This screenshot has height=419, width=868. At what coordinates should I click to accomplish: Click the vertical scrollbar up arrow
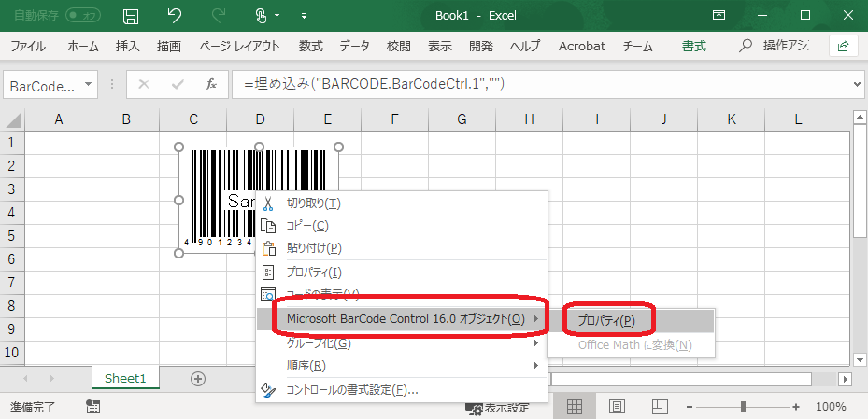tap(860, 118)
